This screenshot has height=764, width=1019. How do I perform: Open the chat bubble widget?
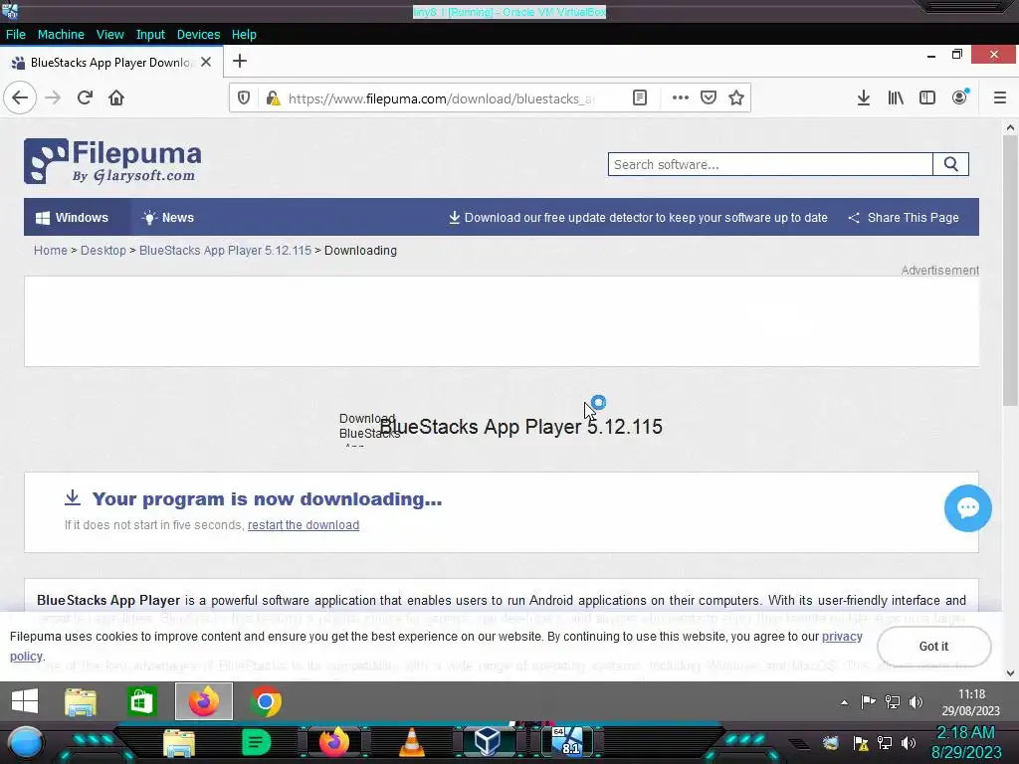(967, 508)
